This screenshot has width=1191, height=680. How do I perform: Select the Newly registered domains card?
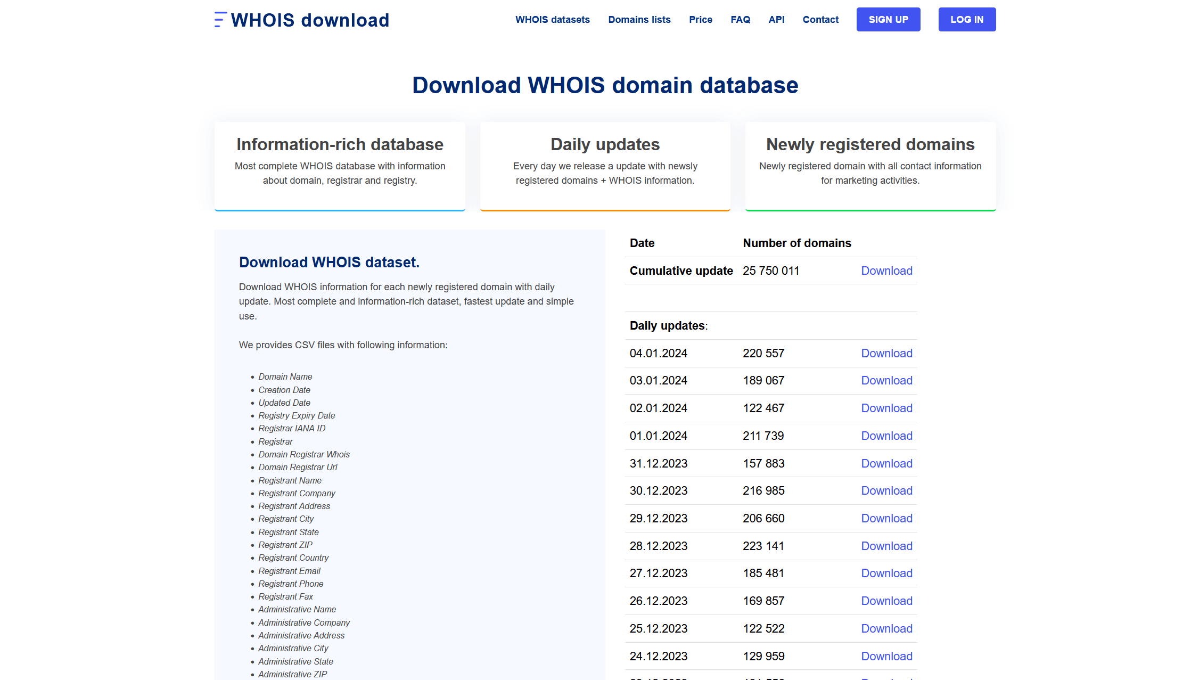point(870,166)
